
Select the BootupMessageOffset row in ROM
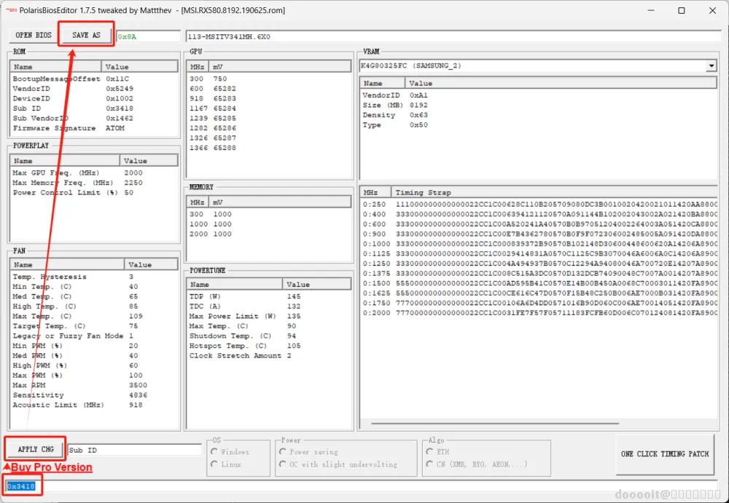tap(93, 79)
